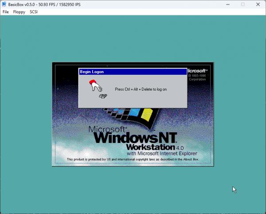Click the 'Windows NT' splash title text
Screen dimensions: 266x214
(x=135, y=138)
